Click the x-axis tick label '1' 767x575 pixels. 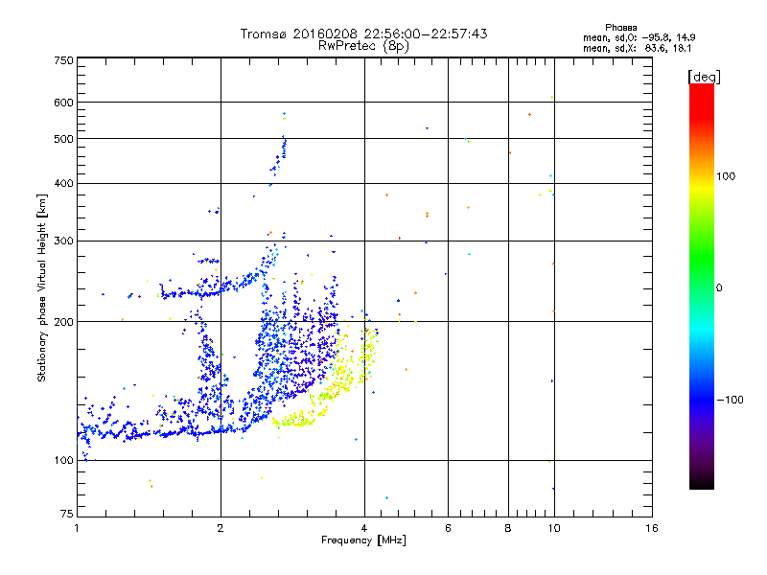tap(77, 528)
